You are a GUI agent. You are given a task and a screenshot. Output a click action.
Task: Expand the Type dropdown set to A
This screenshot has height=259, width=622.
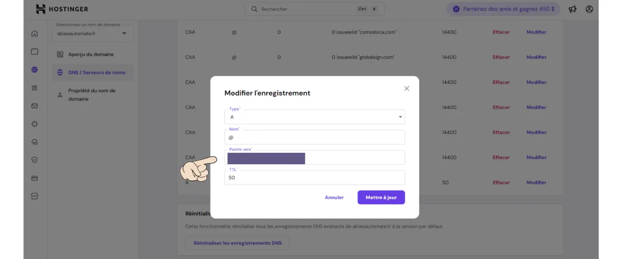315,117
